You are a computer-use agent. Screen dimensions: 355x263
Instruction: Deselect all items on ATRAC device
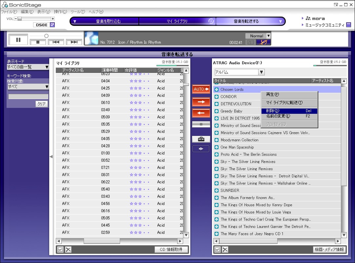click(225, 250)
